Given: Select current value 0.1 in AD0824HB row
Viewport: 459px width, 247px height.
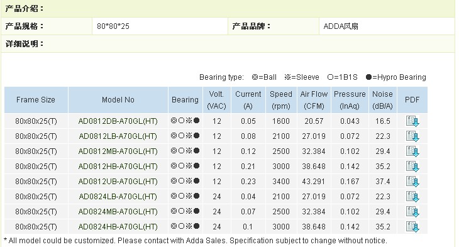Looking at the screenshot, I should (248, 227).
